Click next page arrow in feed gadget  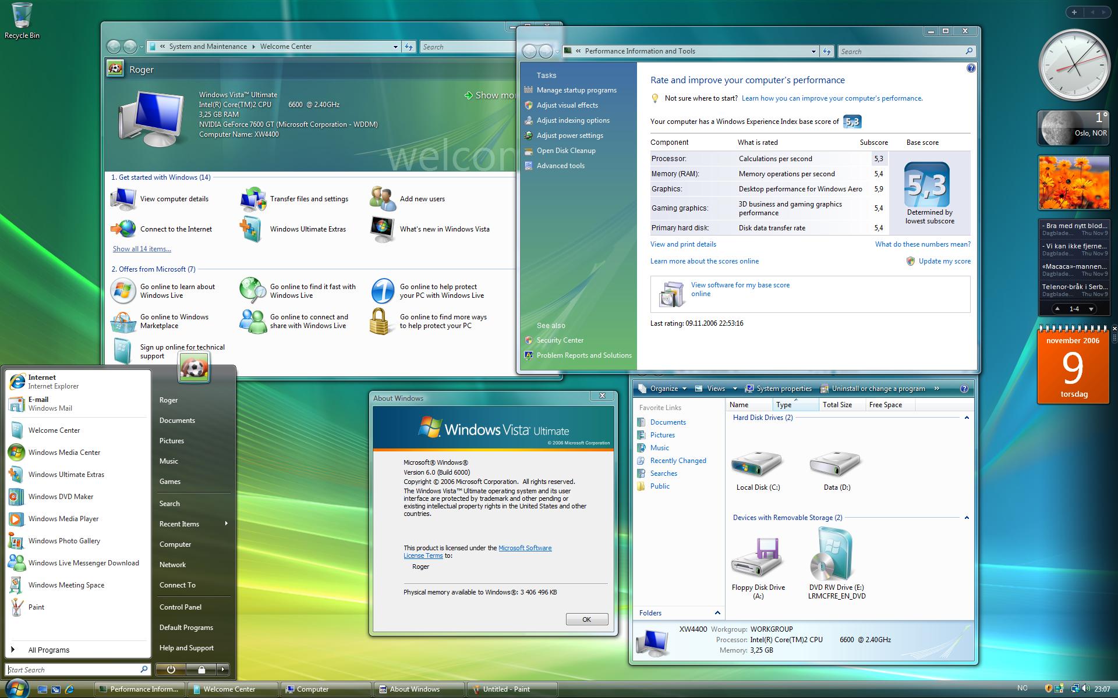(1091, 309)
